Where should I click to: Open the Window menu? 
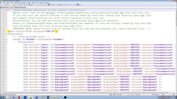coord(46,3)
